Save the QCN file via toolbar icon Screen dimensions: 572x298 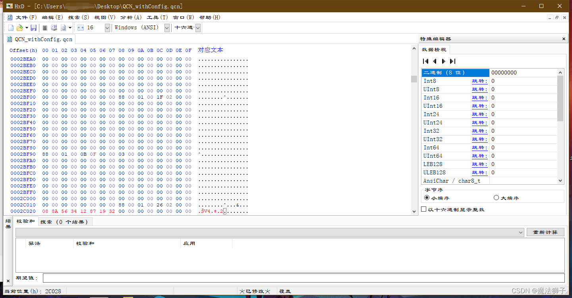[34, 27]
